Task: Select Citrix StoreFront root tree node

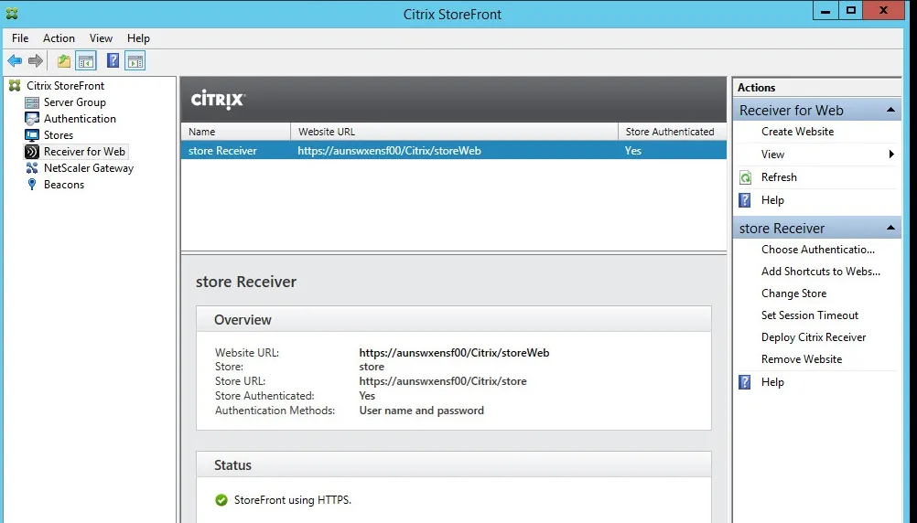Action: coord(66,86)
